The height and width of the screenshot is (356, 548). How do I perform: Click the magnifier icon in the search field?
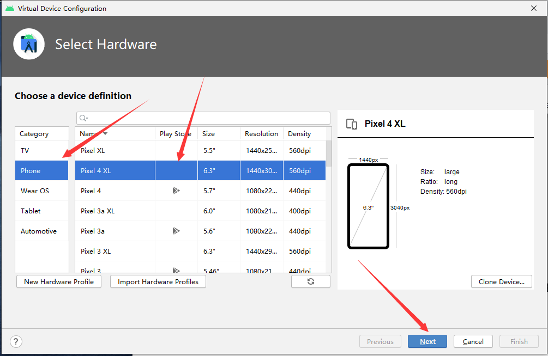[x=83, y=118]
